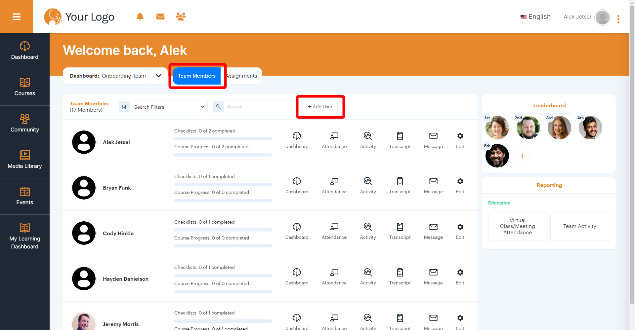Viewport: 635px width, 330px height.
Task: Click the 1st place leaderboard photo
Action: [x=497, y=128]
